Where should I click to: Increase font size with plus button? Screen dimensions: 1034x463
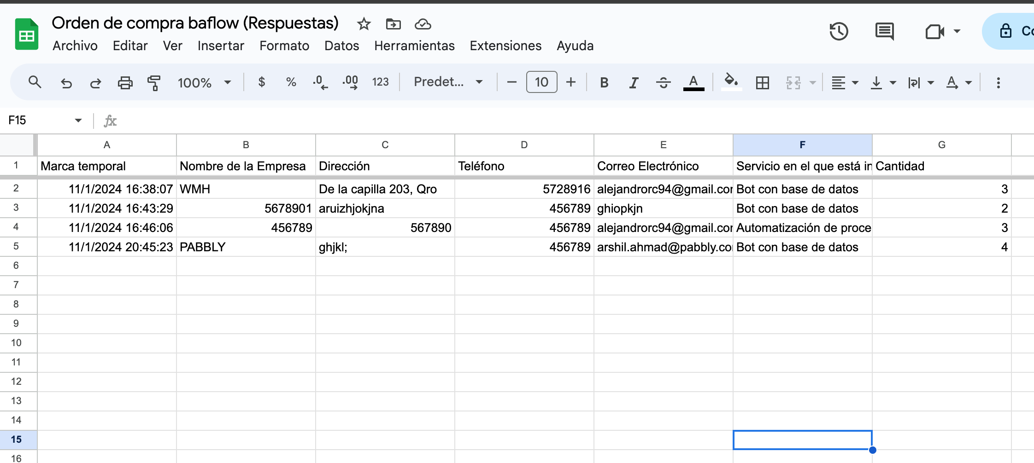[x=571, y=82]
